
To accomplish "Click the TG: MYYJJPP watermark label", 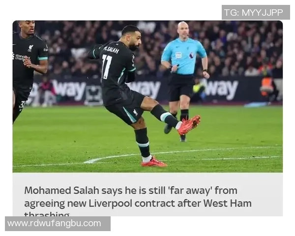I will click(256, 12).
